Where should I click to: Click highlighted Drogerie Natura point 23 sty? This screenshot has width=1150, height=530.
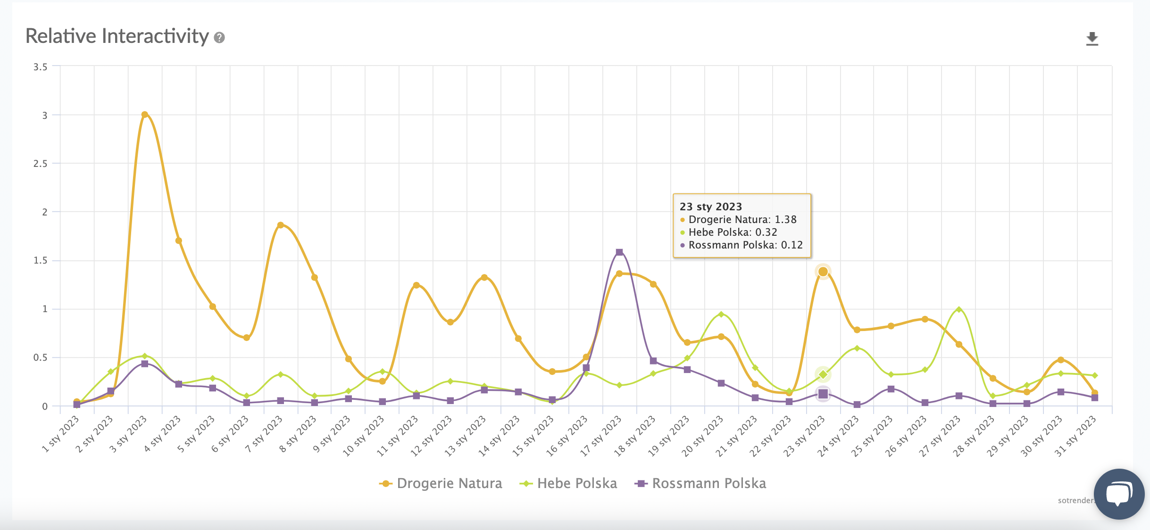[823, 272]
